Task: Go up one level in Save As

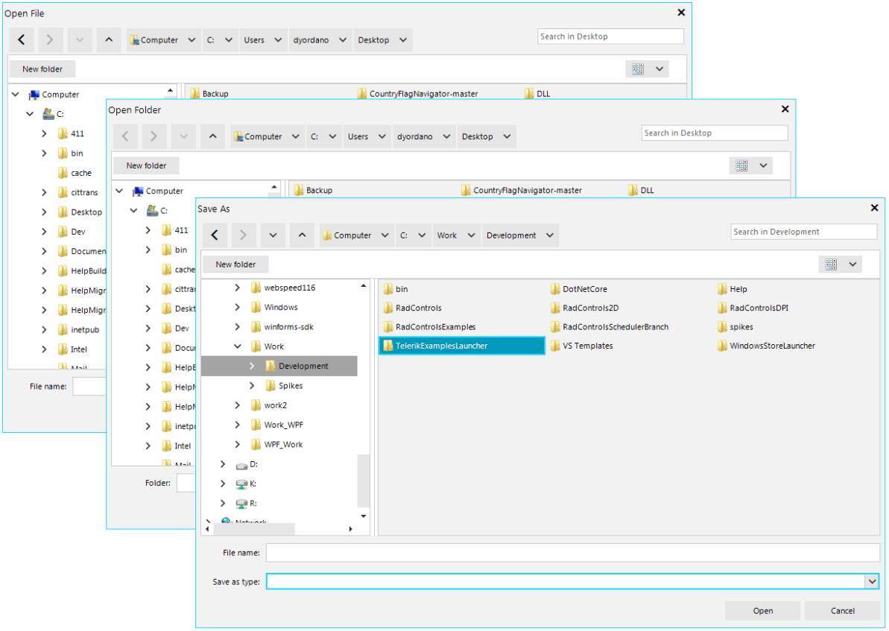Action: [303, 235]
